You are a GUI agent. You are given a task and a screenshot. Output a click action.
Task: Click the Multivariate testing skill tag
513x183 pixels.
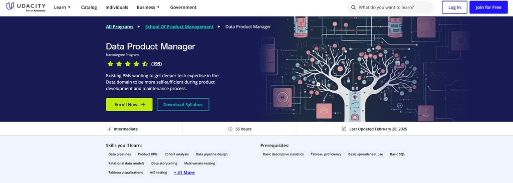point(199,164)
